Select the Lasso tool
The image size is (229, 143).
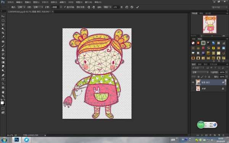coord(3,25)
